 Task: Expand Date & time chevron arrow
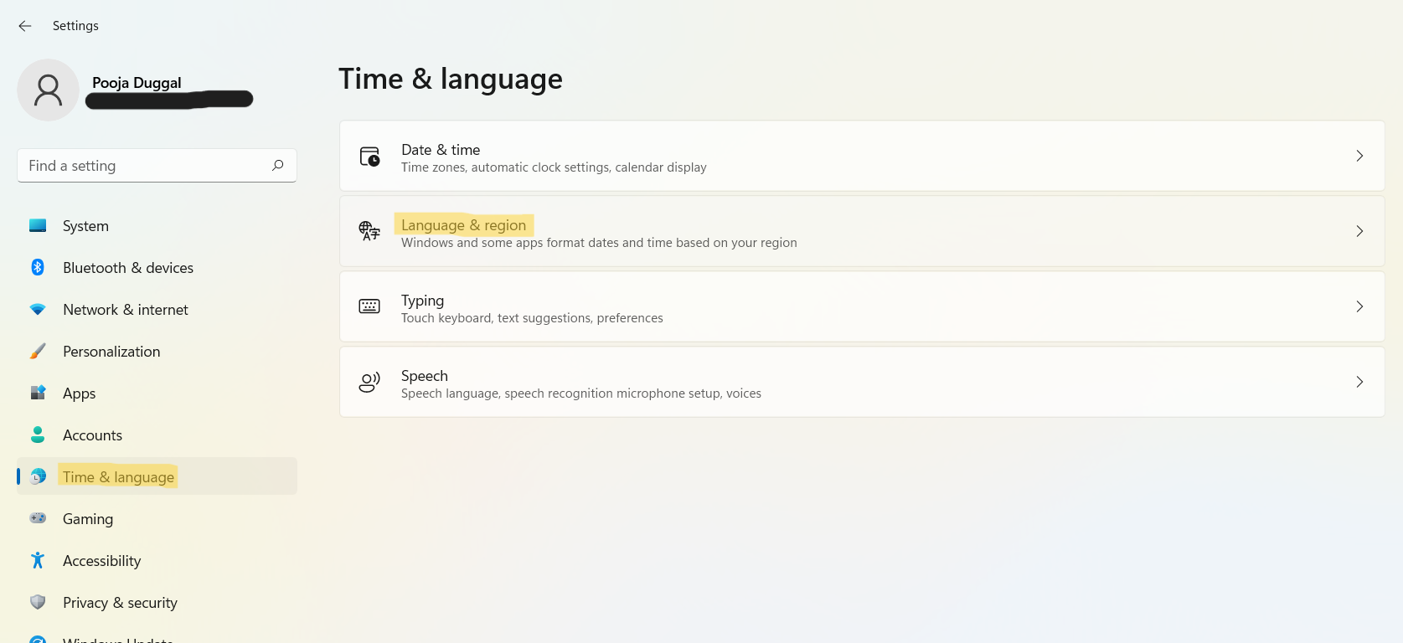1359,156
